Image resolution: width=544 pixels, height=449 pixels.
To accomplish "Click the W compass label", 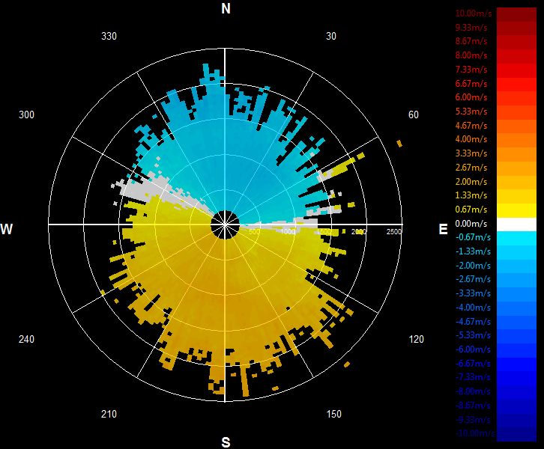I will click(7, 229).
